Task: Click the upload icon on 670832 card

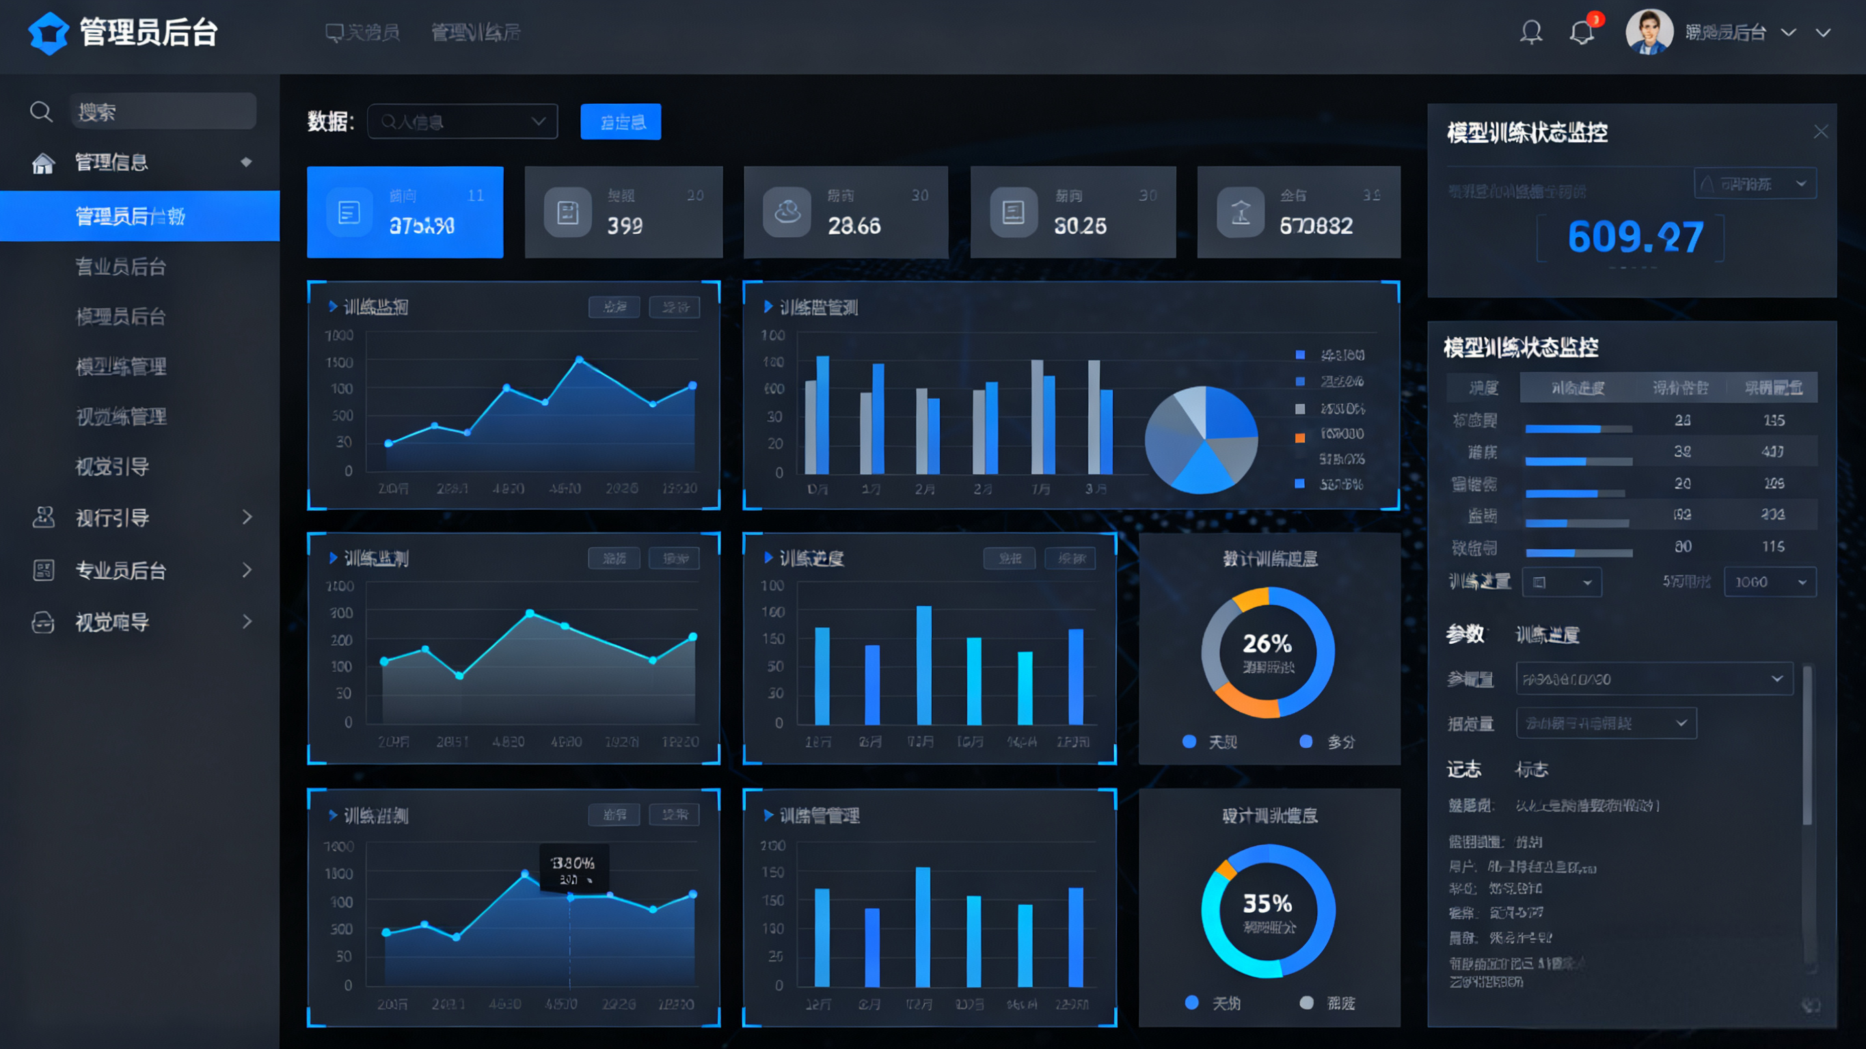Action: point(1240,213)
